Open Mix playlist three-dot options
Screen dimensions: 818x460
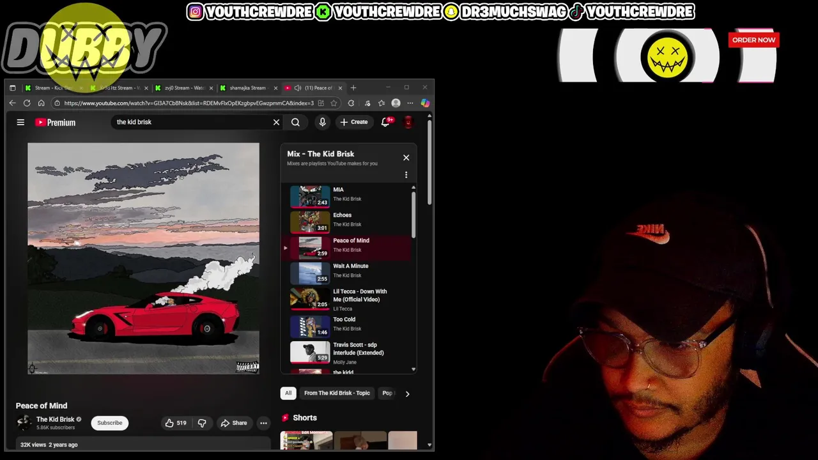click(406, 174)
